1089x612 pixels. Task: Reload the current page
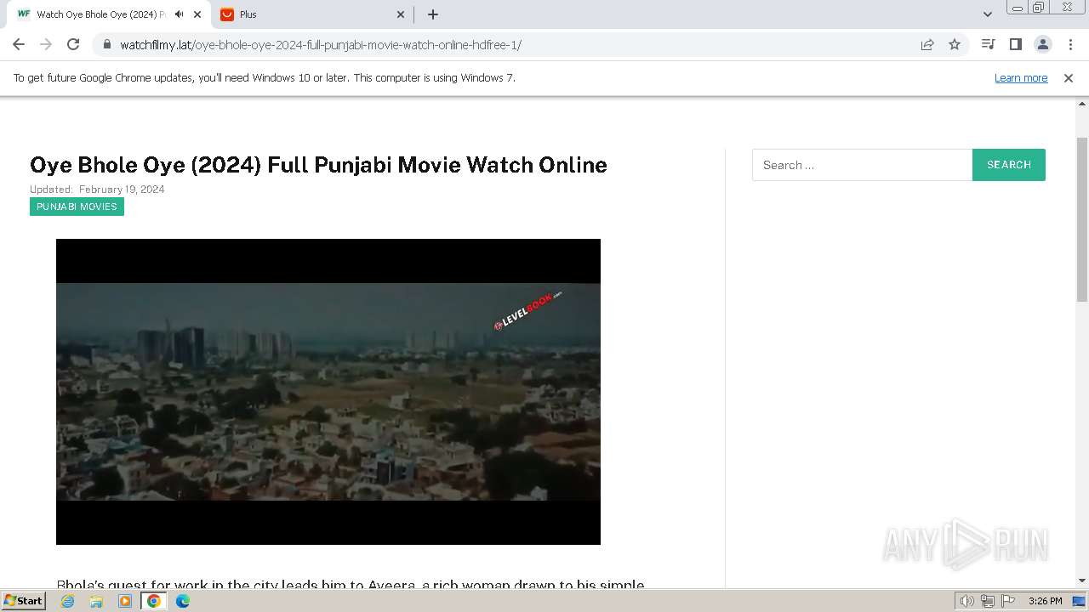tap(73, 44)
